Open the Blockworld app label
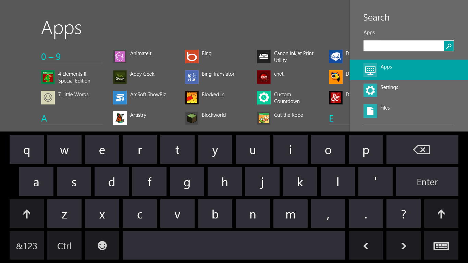The height and width of the screenshot is (263, 468). [x=214, y=115]
